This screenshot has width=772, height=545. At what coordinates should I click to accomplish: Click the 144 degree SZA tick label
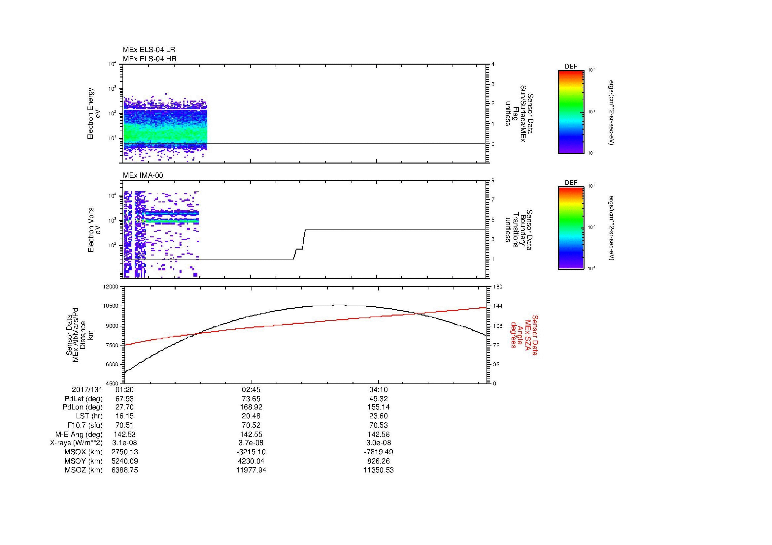coord(498,306)
